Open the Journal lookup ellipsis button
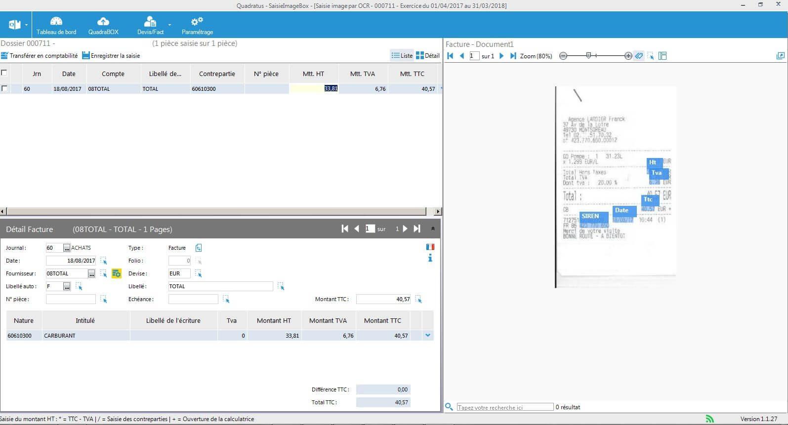This screenshot has width=788, height=425. pos(67,248)
